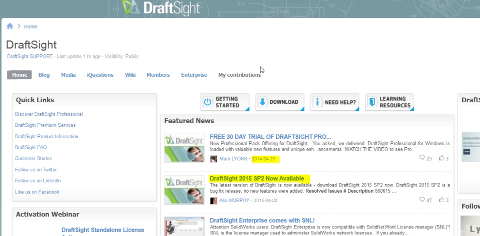The image size is (480, 236).
Task: Select the My contributions tab
Action: [x=239, y=75]
